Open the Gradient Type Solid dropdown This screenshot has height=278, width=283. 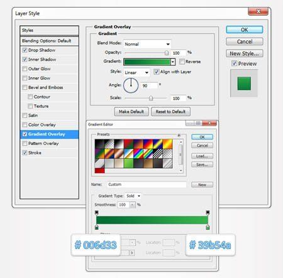[133, 196]
